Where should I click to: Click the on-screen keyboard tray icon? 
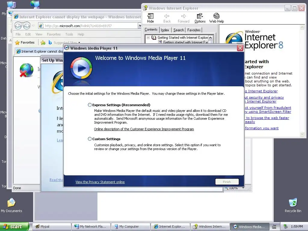point(274,226)
